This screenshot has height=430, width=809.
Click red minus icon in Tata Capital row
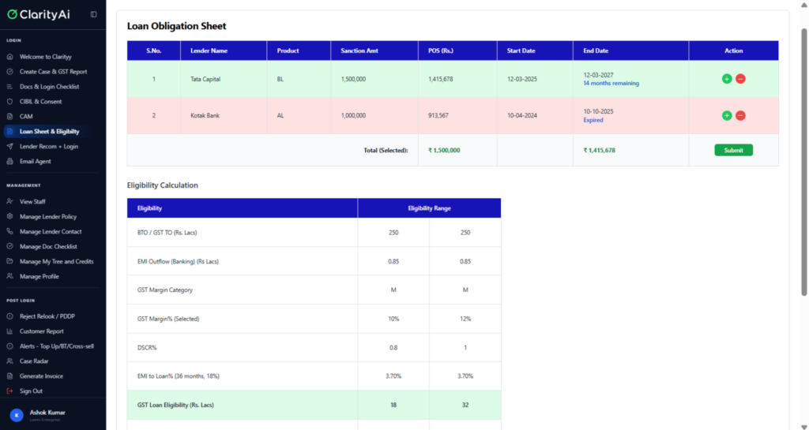740,79
